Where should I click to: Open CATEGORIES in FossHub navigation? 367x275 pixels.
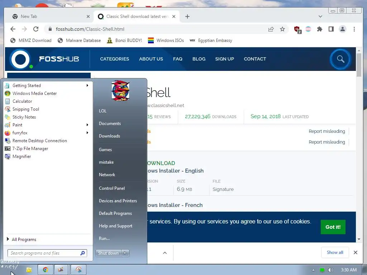114,59
